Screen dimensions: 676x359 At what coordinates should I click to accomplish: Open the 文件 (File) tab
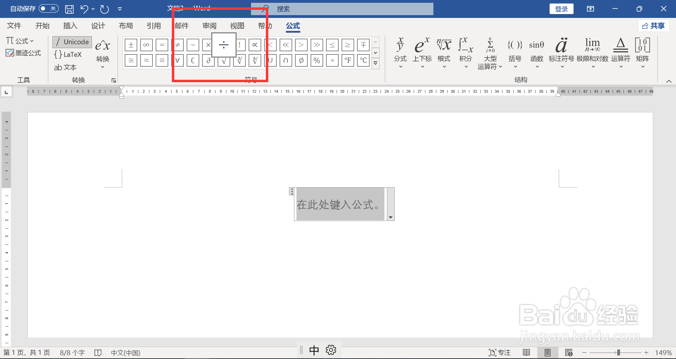click(14, 26)
